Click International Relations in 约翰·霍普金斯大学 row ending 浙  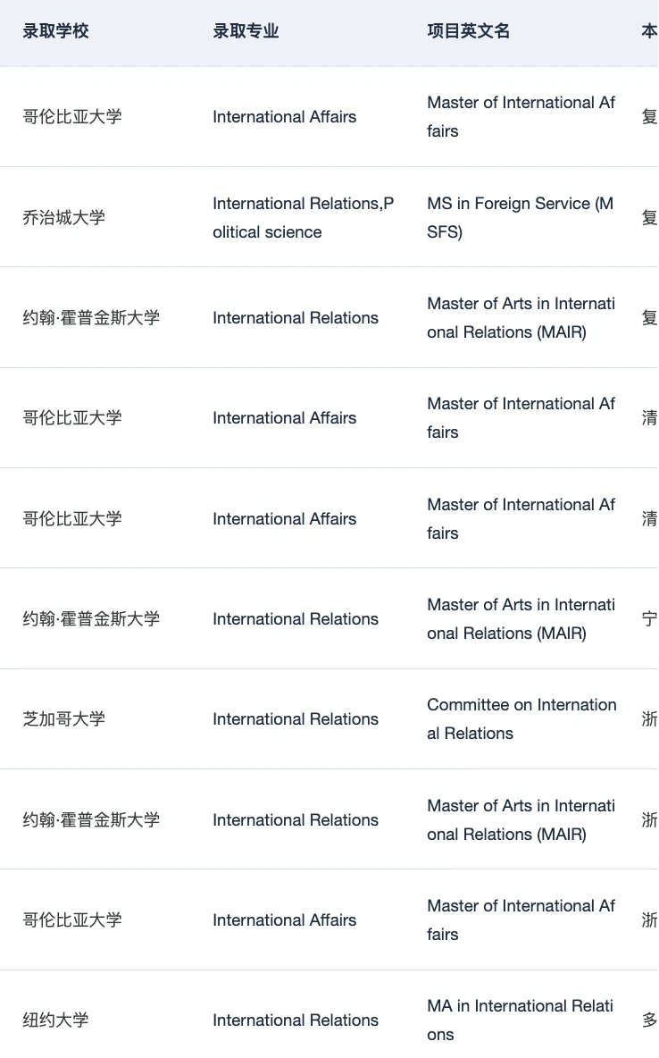296,819
